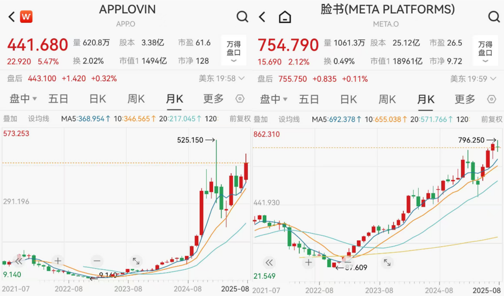Switch META chart to 日K

click(x=349, y=99)
